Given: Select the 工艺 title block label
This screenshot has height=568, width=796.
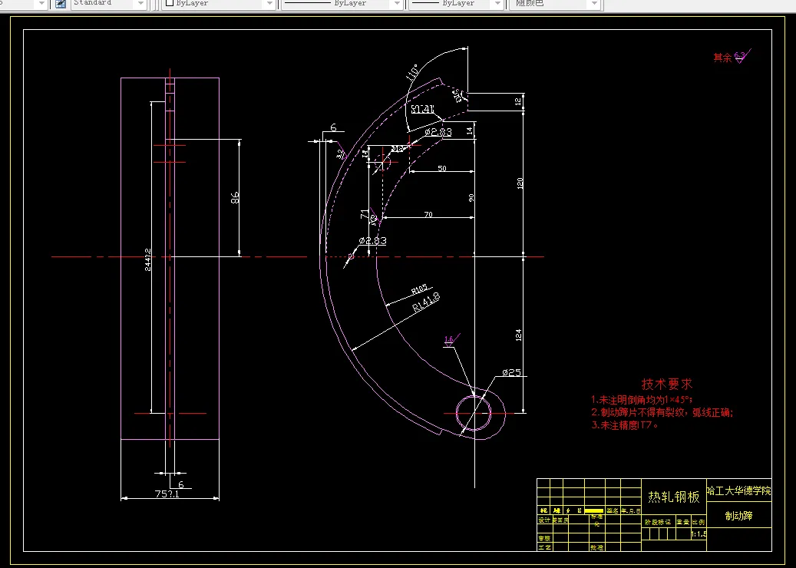Looking at the screenshot, I should (x=544, y=547).
